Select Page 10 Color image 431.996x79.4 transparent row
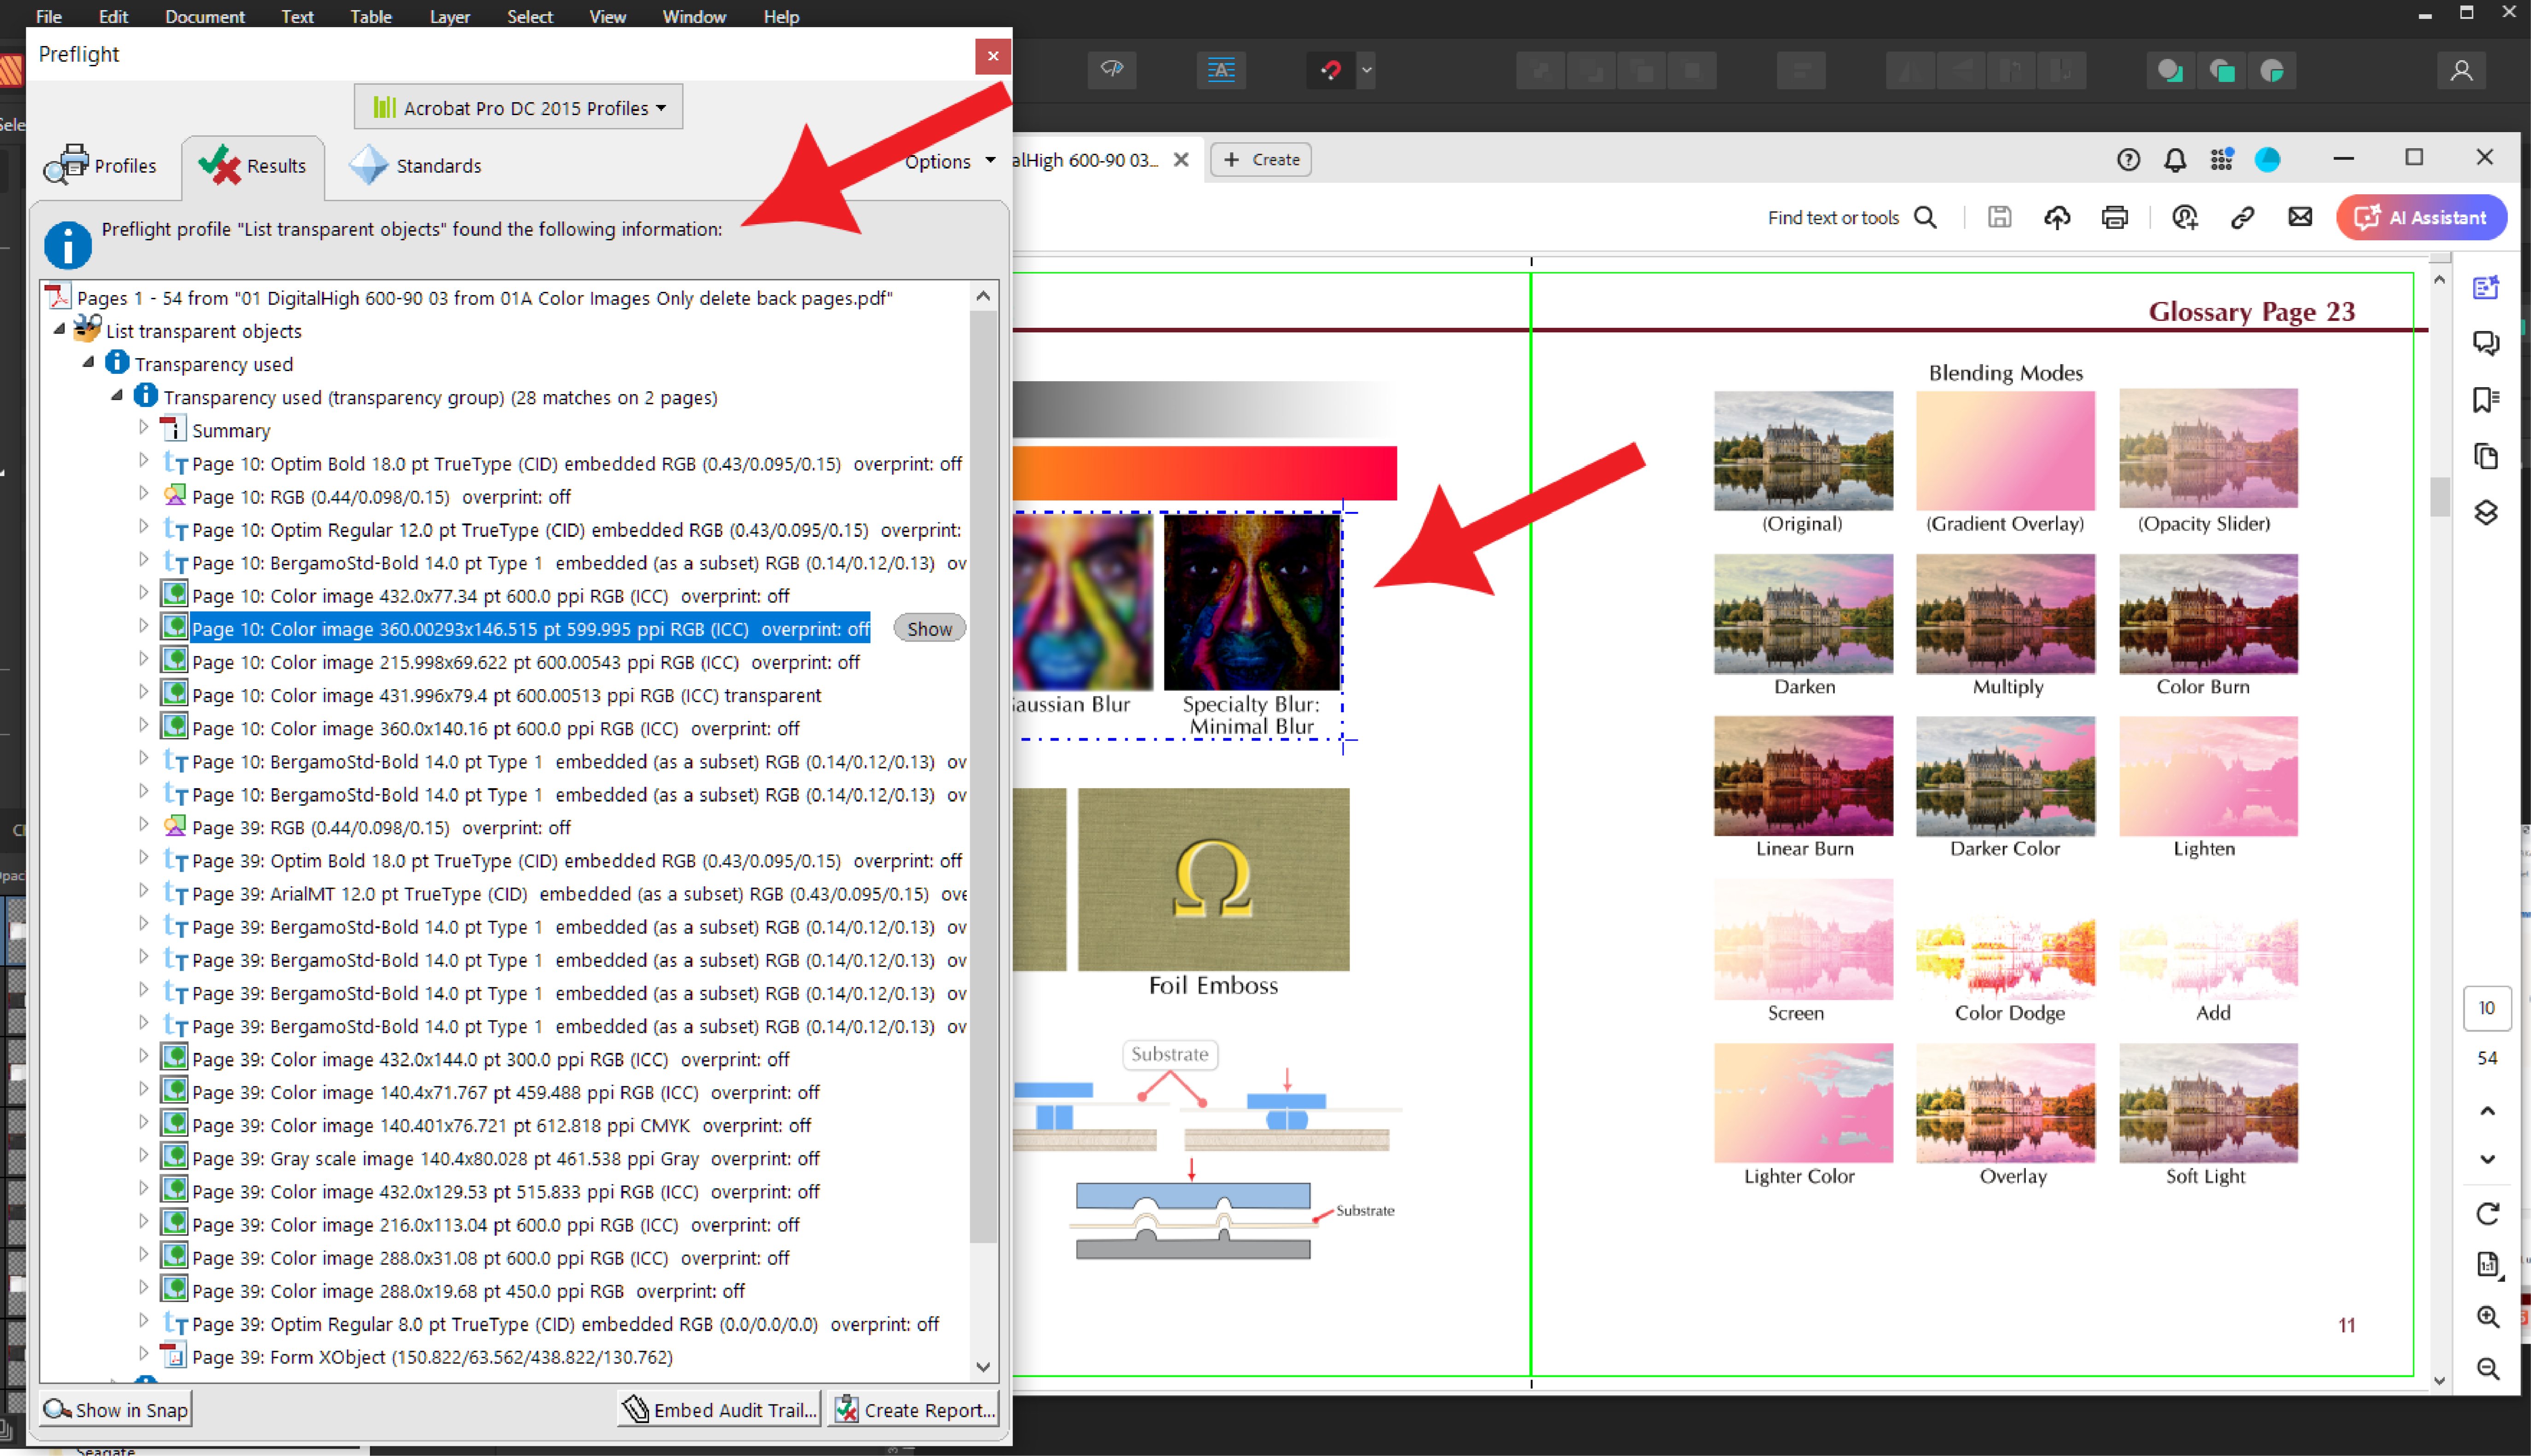 pos(506,695)
